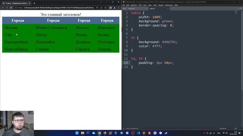Open the Chrome profile menu

pos(115,8)
